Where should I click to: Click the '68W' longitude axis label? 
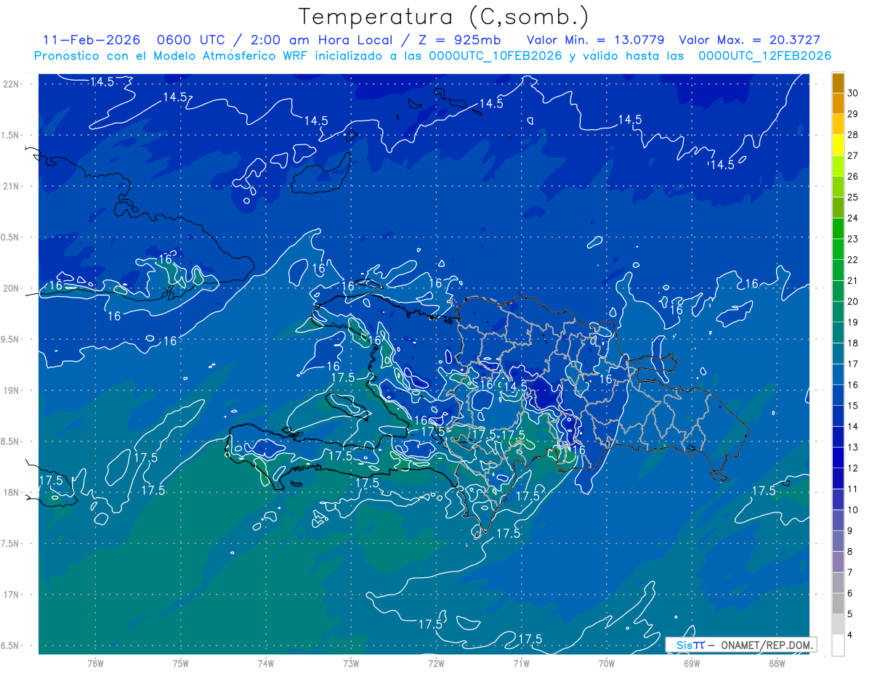coord(777,663)
